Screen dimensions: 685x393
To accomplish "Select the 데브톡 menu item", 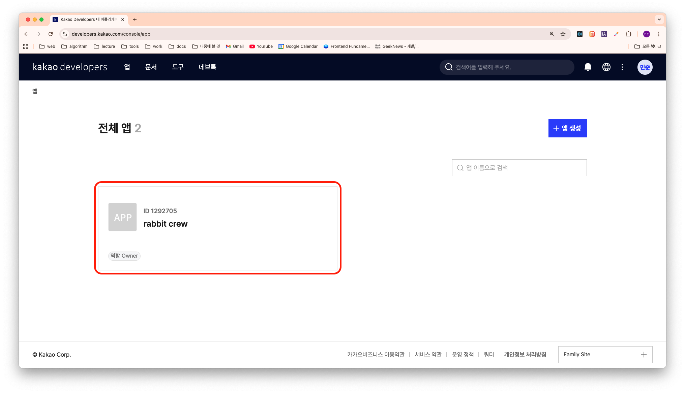I will point(207,67).
